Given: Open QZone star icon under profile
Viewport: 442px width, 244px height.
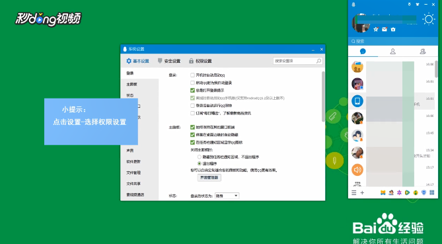Looking at the screenshot, I should pos(375,29).
